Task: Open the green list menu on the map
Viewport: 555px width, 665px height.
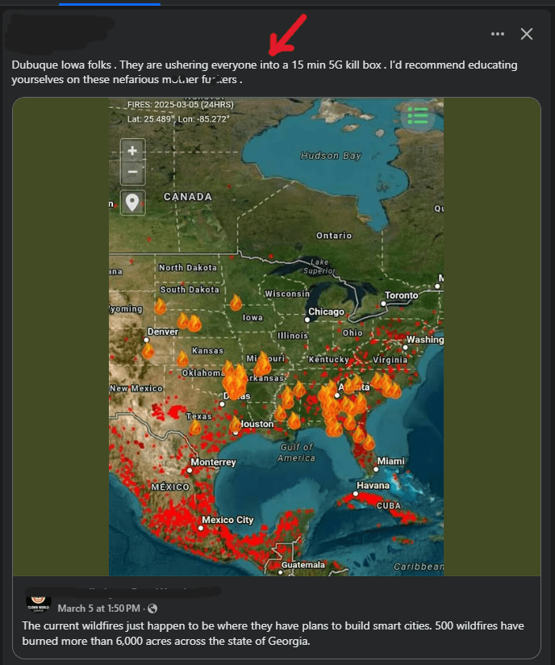Action: 418,116
